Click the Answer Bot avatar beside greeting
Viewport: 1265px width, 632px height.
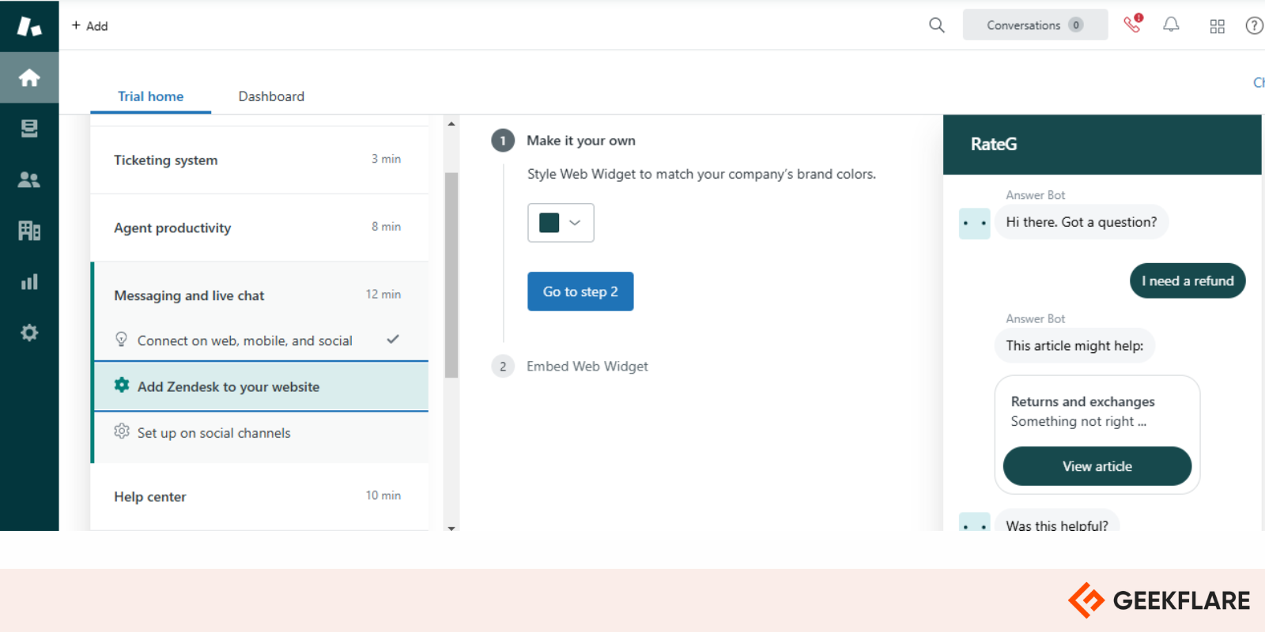coord(974,223)
